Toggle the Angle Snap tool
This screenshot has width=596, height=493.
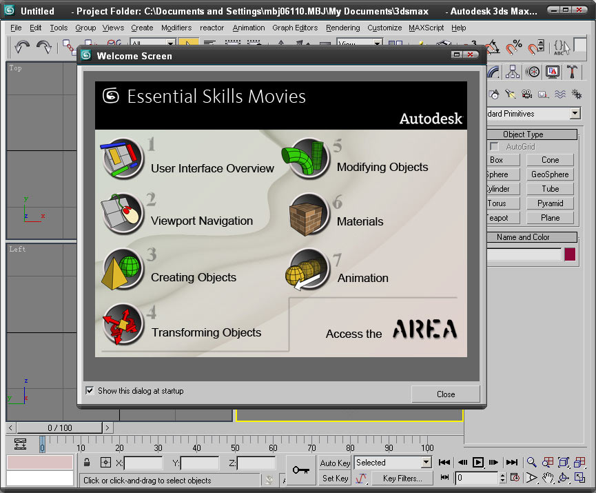493,47
